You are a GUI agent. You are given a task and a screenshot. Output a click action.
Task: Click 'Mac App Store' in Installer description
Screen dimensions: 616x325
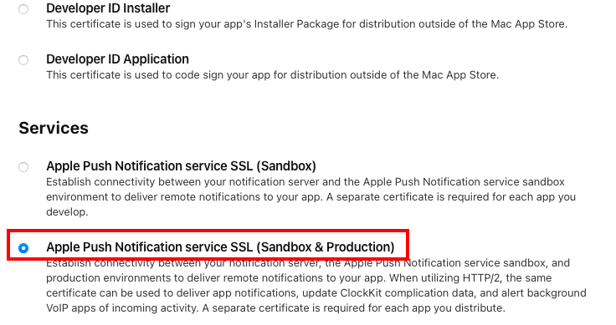528,24
